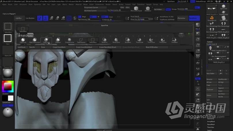The width and height of the screenshot is (233, 131).
Task: Toggle the DynaMesh button
Action: (x=194, y=18)
